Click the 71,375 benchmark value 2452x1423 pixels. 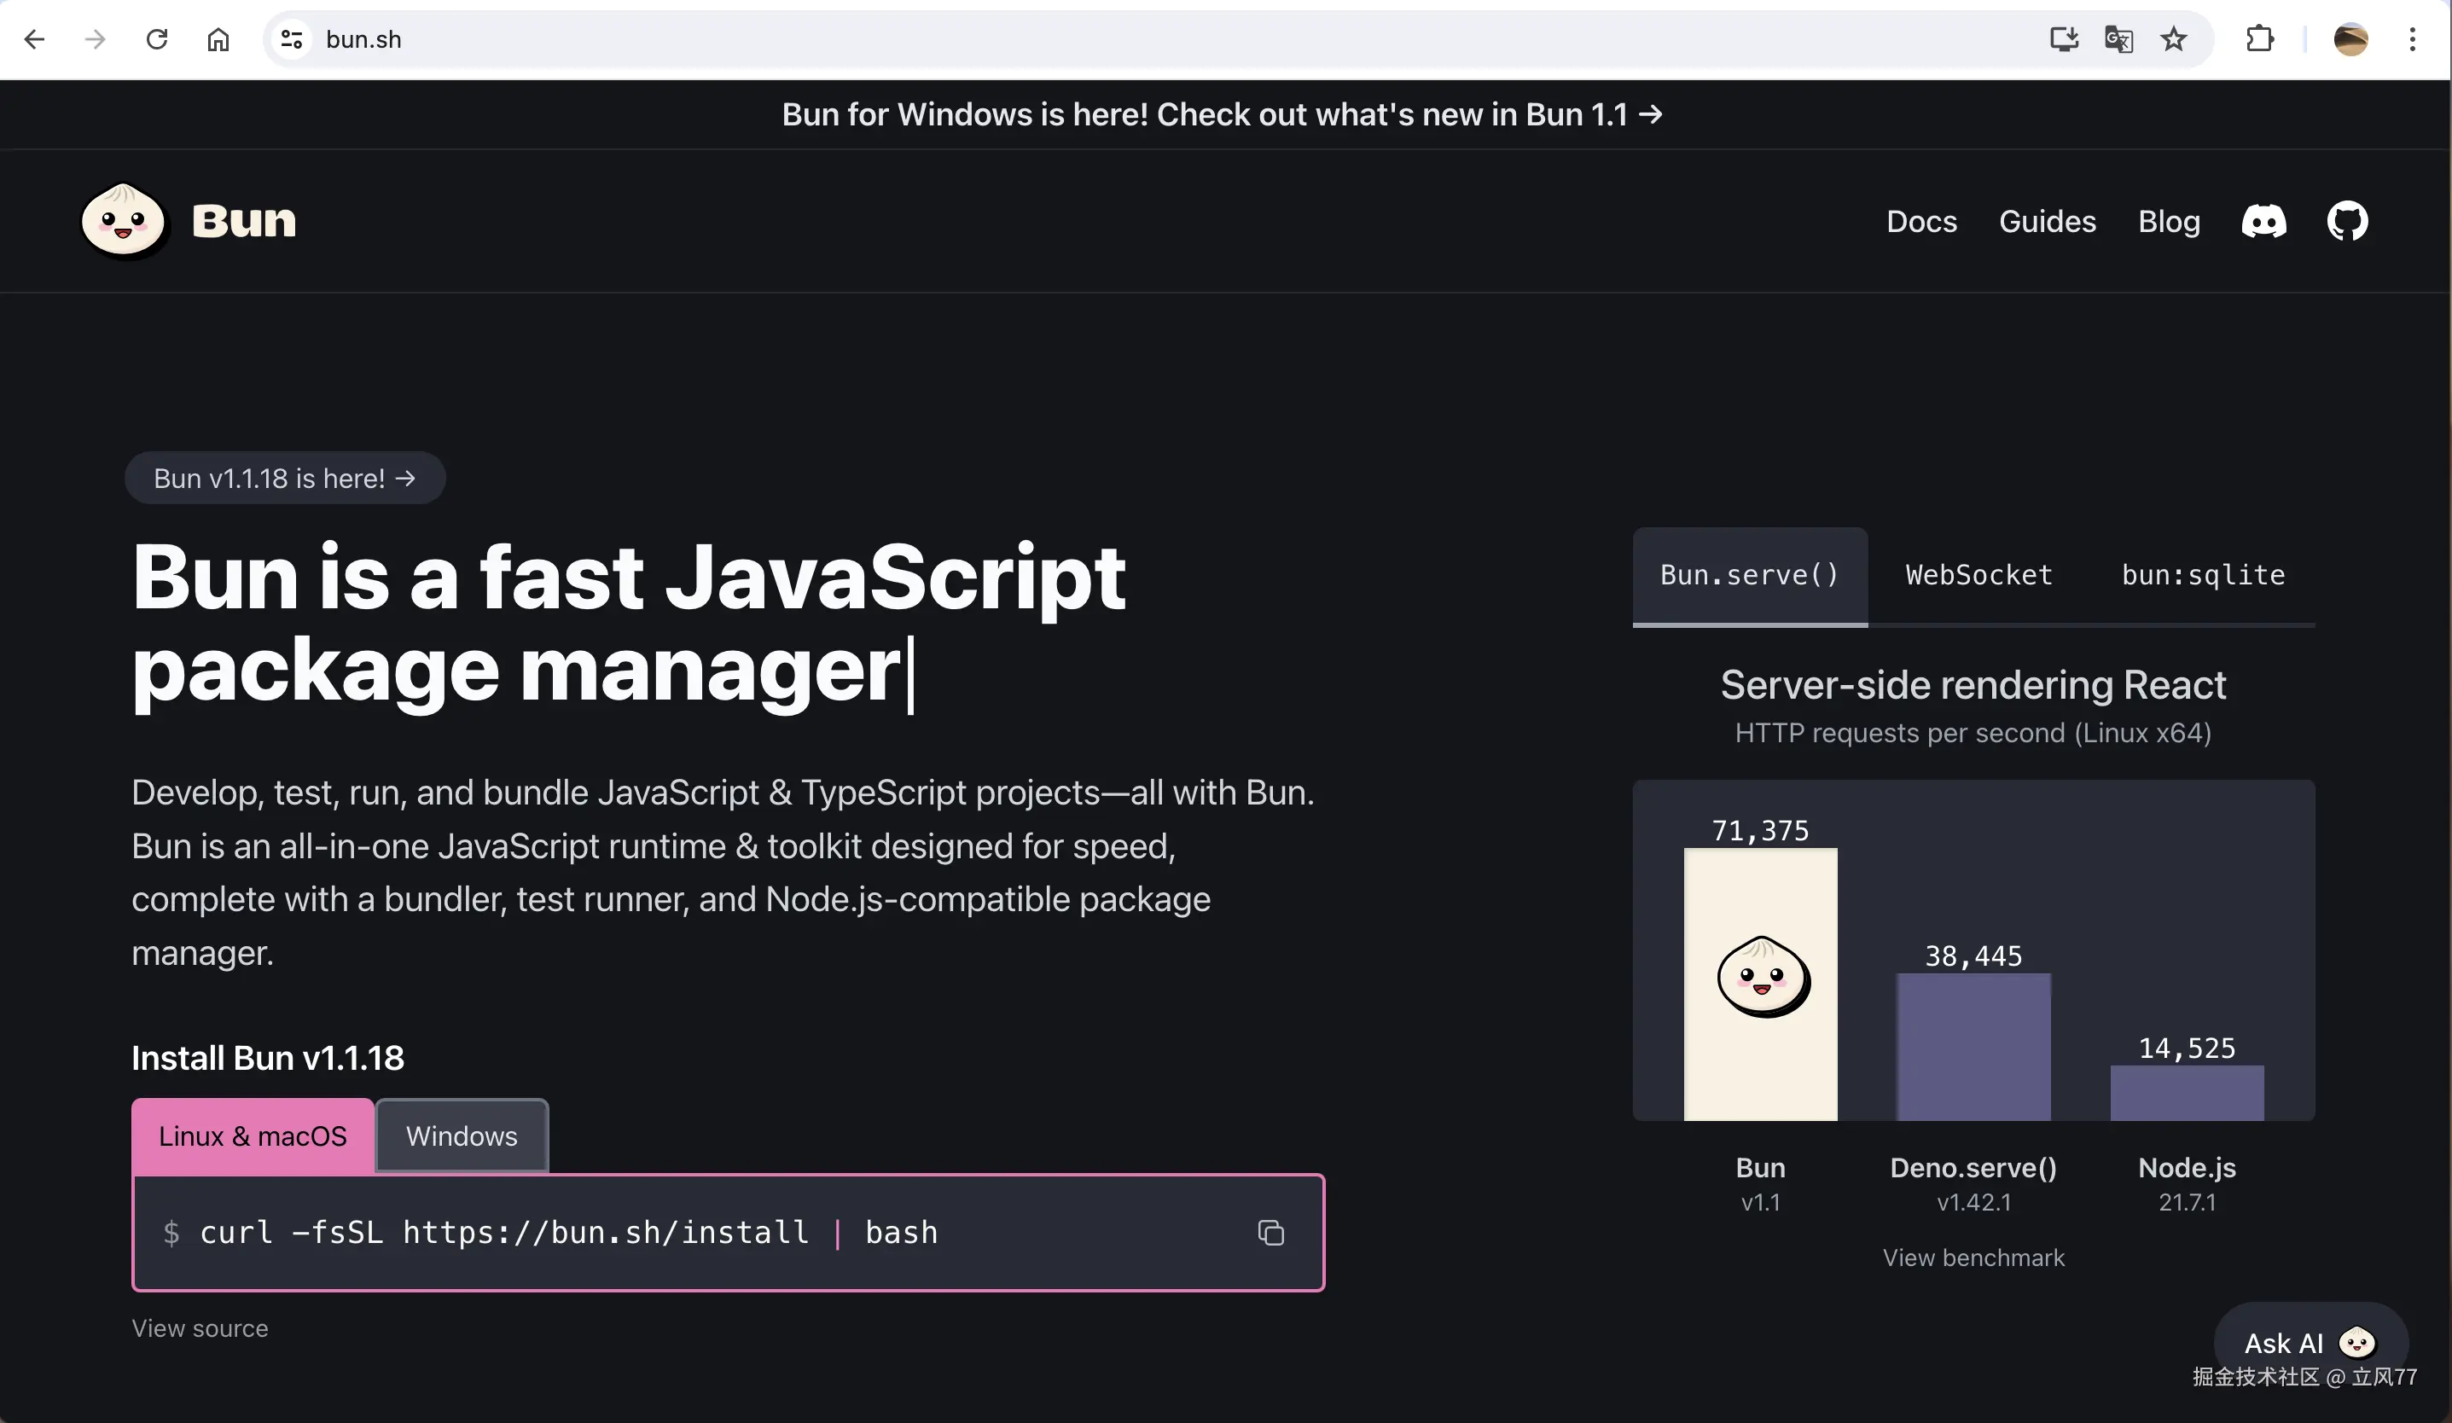1760,831
